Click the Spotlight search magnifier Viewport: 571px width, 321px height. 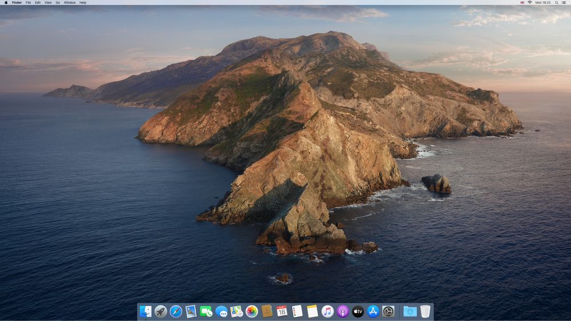tap(557, 2)
